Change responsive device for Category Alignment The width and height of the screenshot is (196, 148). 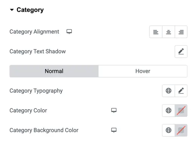(69, 32)
